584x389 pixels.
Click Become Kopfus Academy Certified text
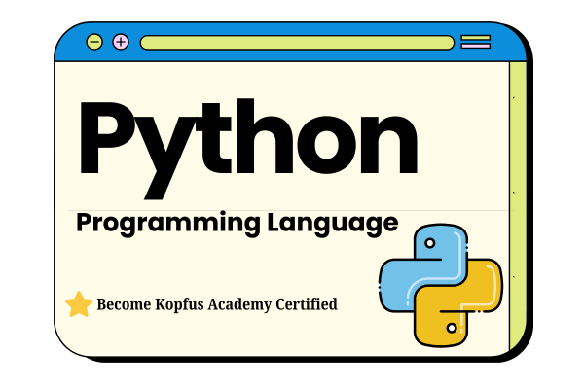tap(217, 304)
